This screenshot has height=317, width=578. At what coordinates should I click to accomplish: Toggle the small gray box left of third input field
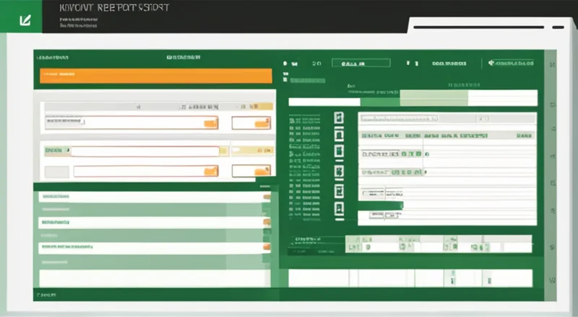coord(56,171)
